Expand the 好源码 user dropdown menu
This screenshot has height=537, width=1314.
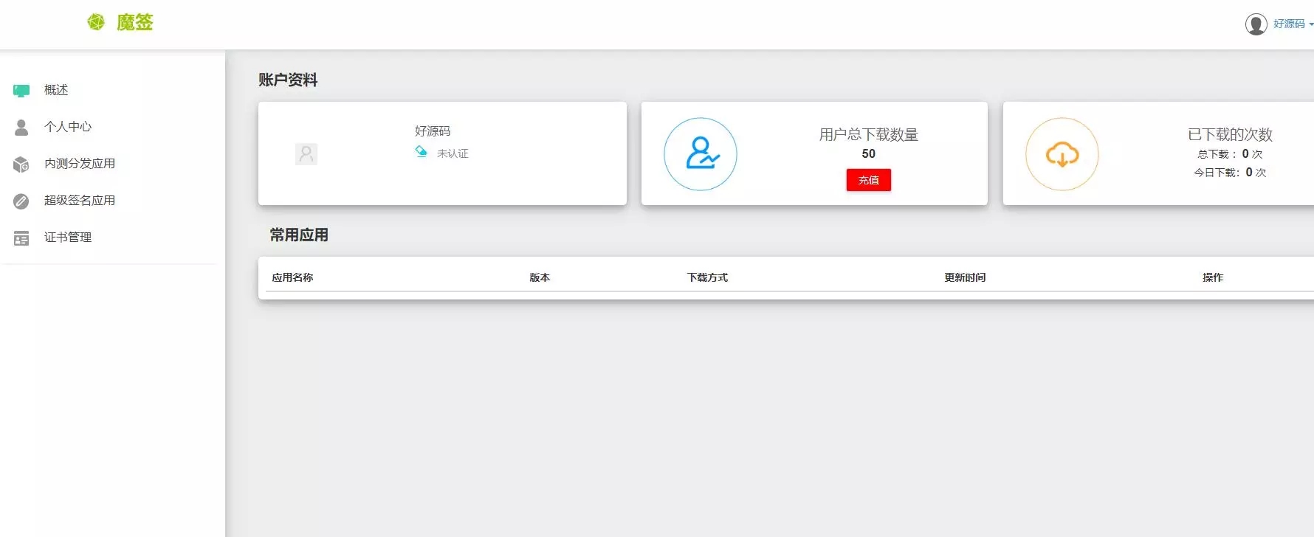1293,24
